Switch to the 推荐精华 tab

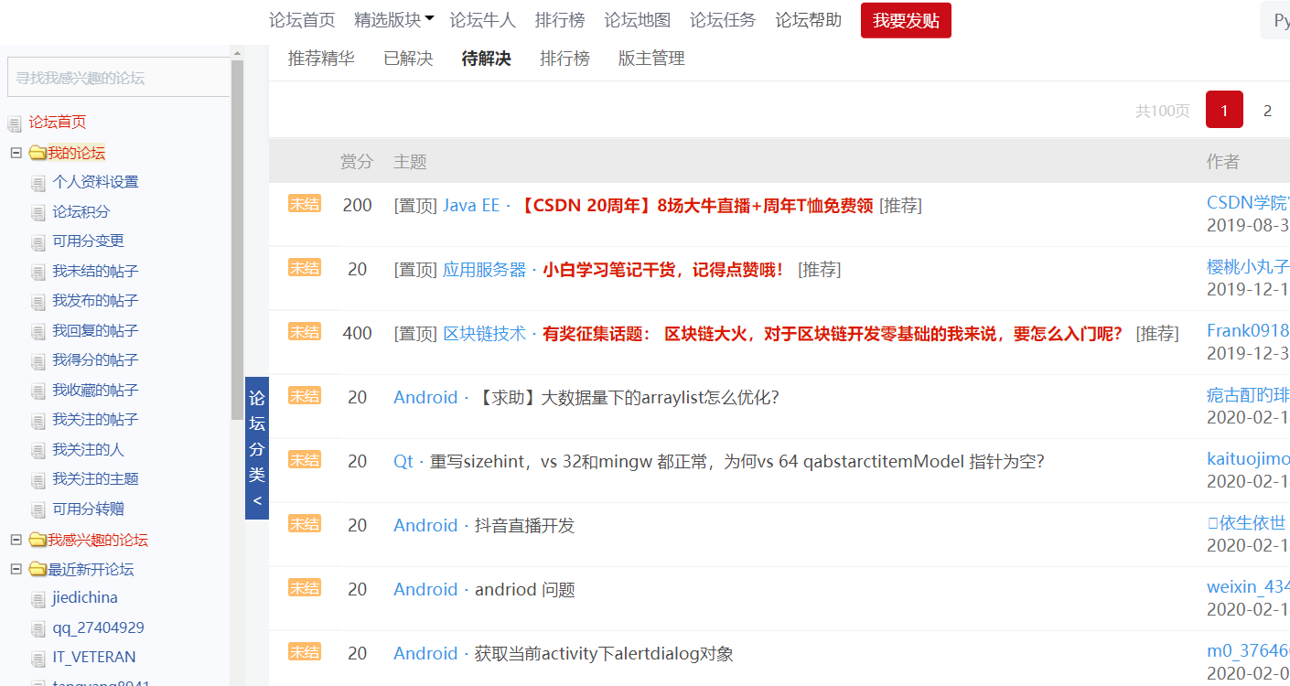(321, 59)
